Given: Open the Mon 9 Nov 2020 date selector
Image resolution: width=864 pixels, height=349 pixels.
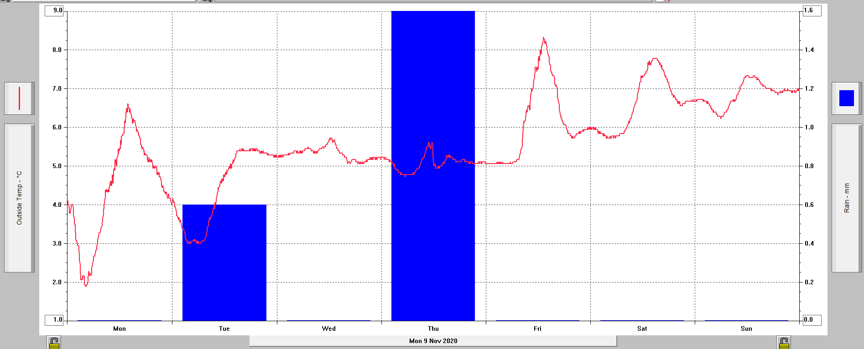Looking at the screenshot, I should (x=433, y=341).
